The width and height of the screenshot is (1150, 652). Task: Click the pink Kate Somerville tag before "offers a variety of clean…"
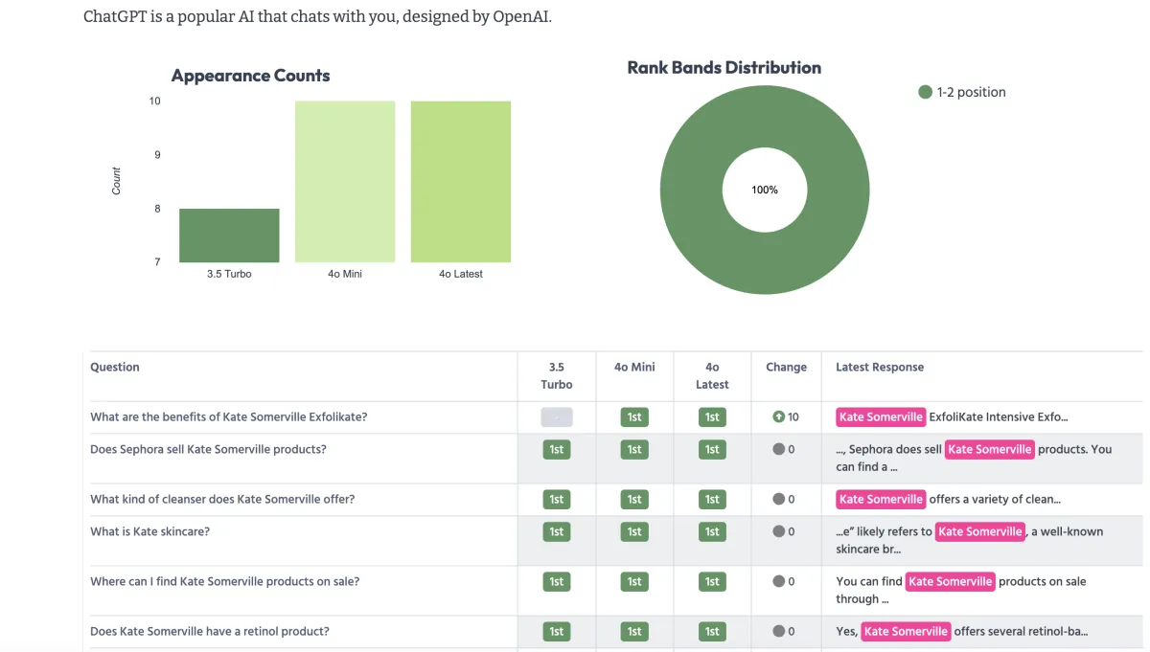(881, 499)
